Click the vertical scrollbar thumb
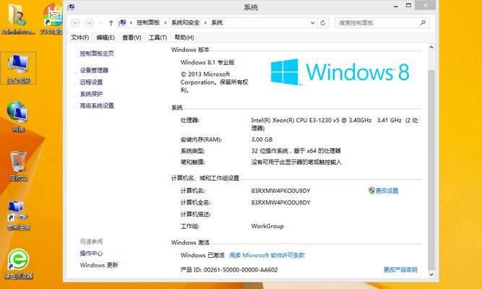Screen dimensions: 482x289 pos(431,169)
